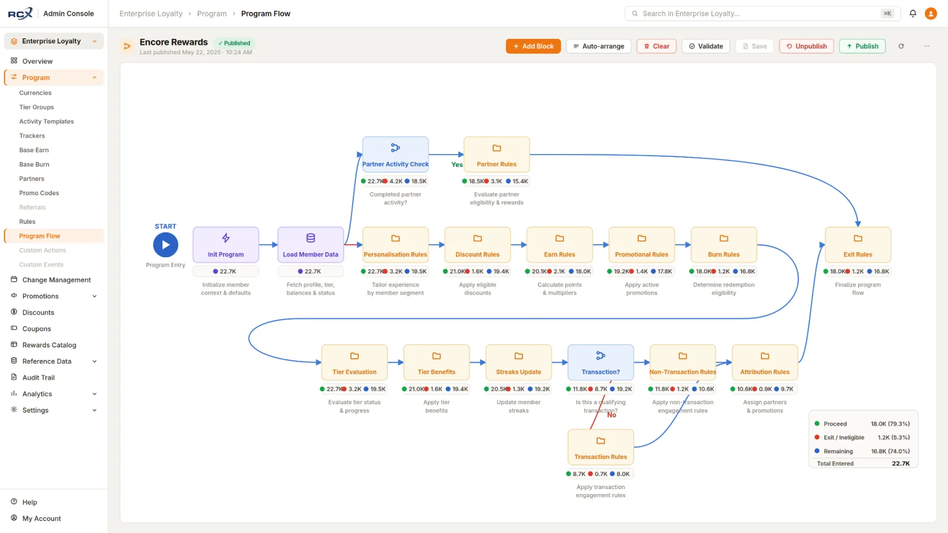
Task: Click the Auto-arrange button
Action: point(599,46)
